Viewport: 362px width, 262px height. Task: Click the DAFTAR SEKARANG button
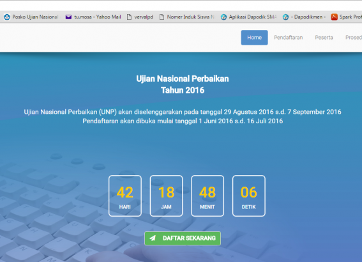(x=183, y=238)
